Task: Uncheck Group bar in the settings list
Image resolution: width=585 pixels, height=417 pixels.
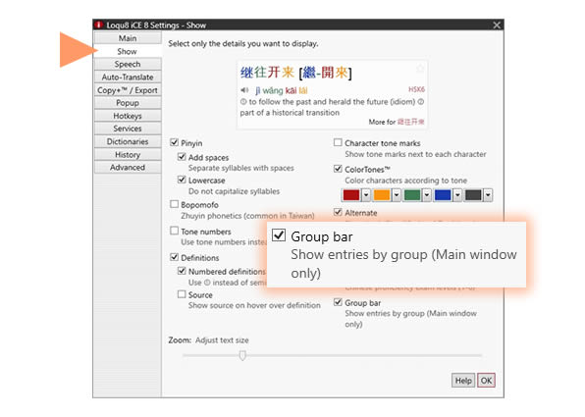Action: click(x=338, y=302)
